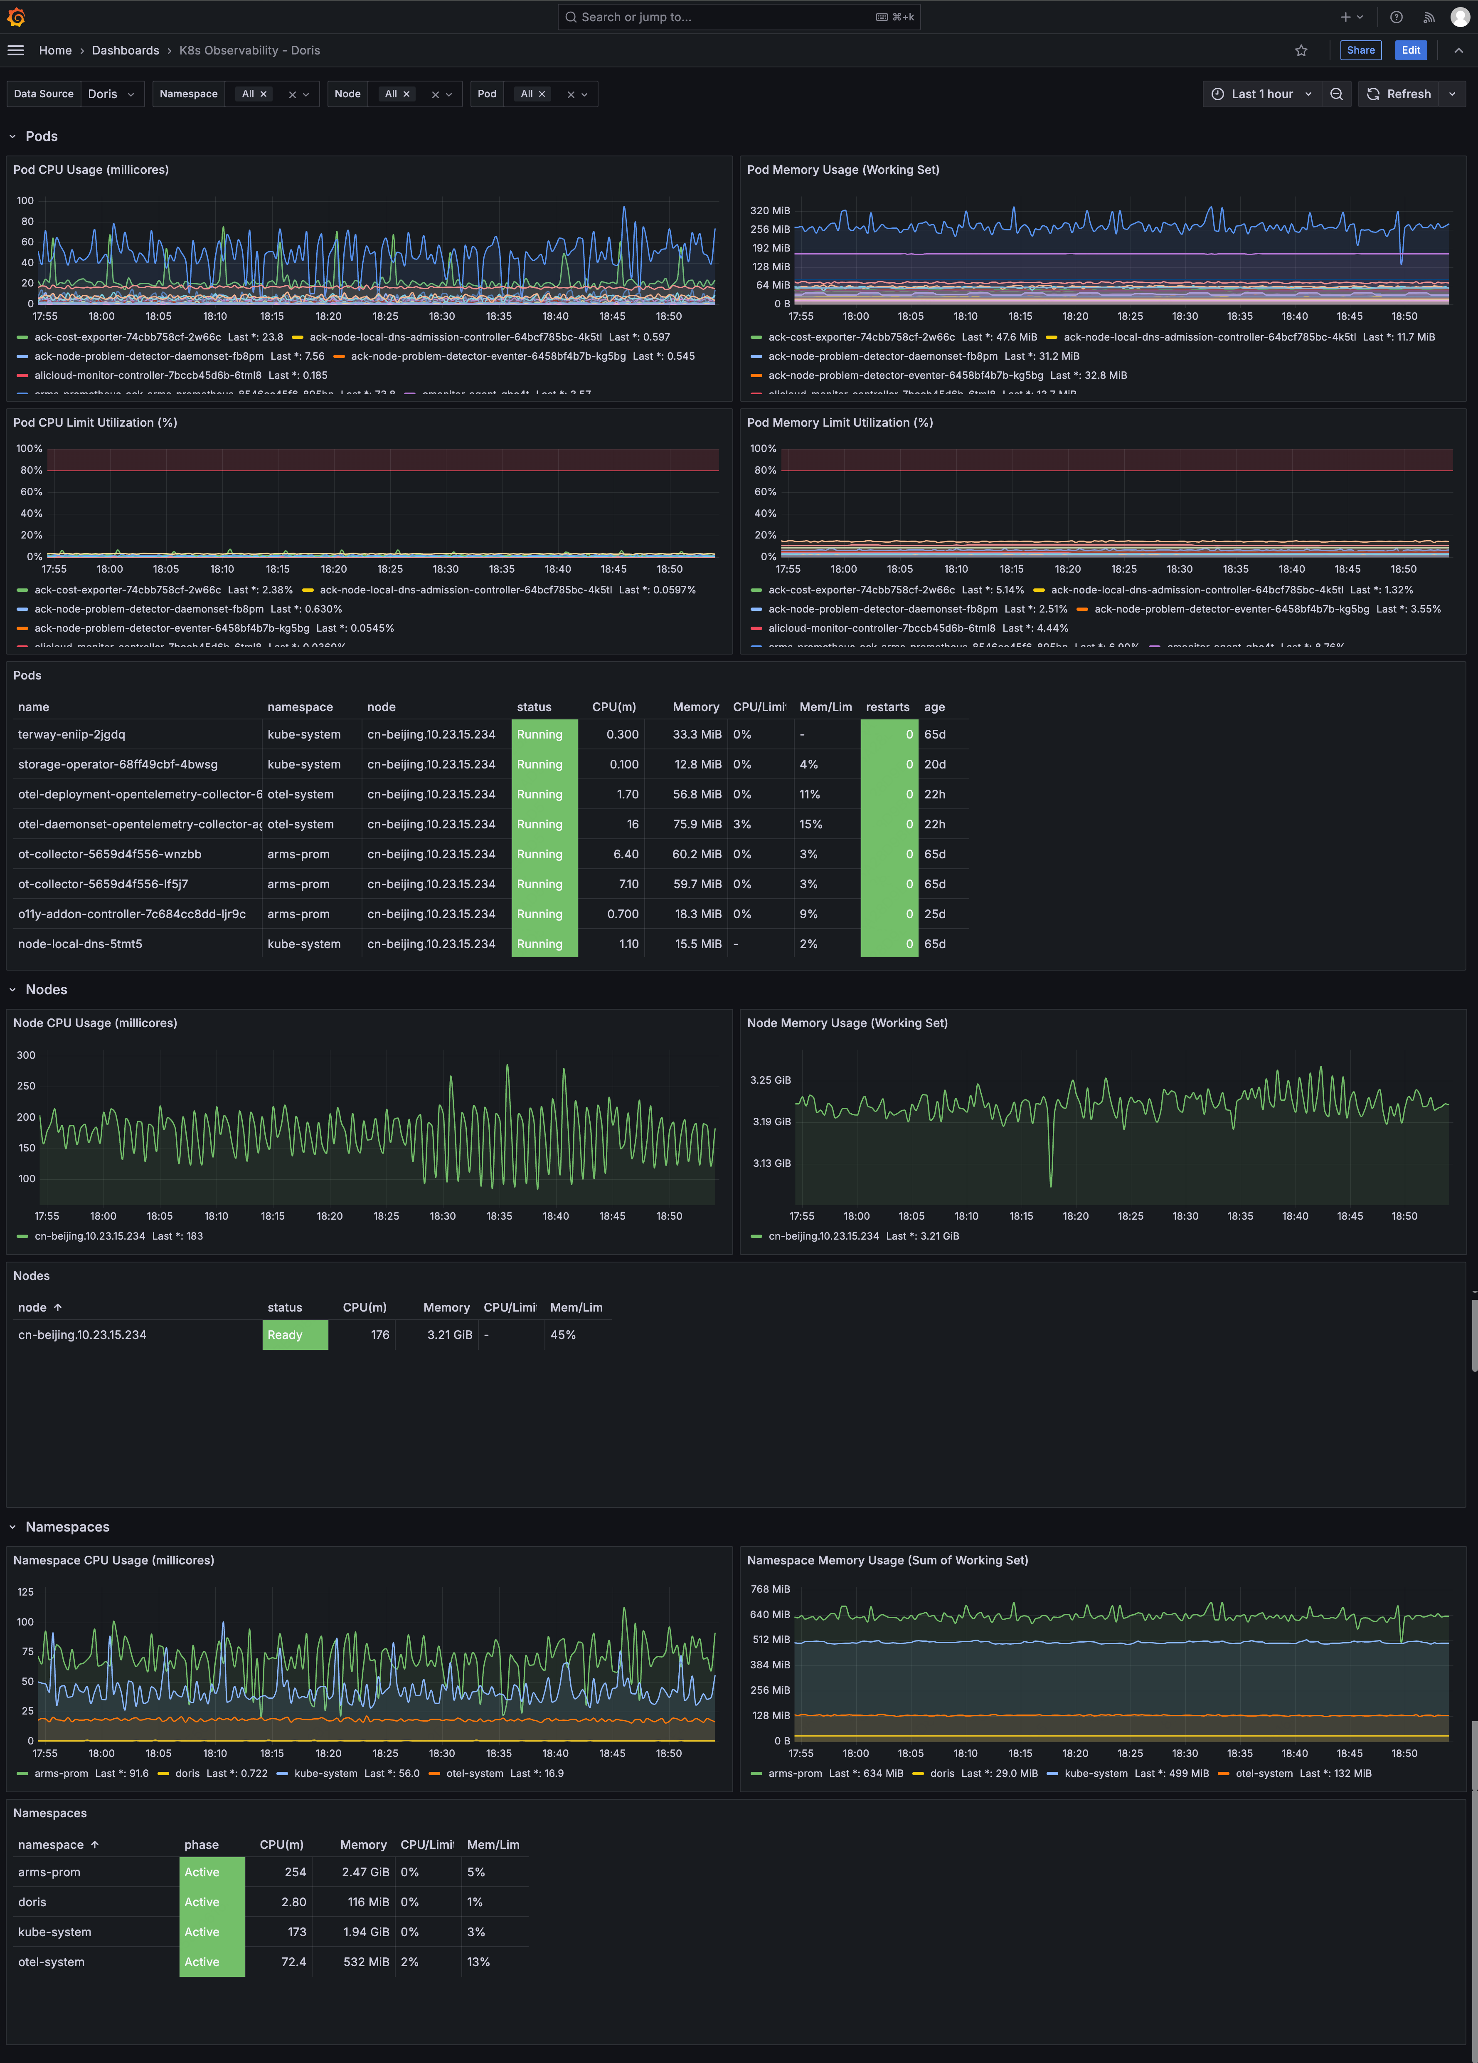Go to Home breadcrumb
Image resolution: width=1478 pixels, height=2063 pixels.
coord(55,50)
